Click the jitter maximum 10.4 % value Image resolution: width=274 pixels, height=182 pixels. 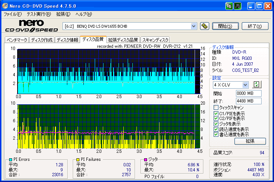point(194,170)
